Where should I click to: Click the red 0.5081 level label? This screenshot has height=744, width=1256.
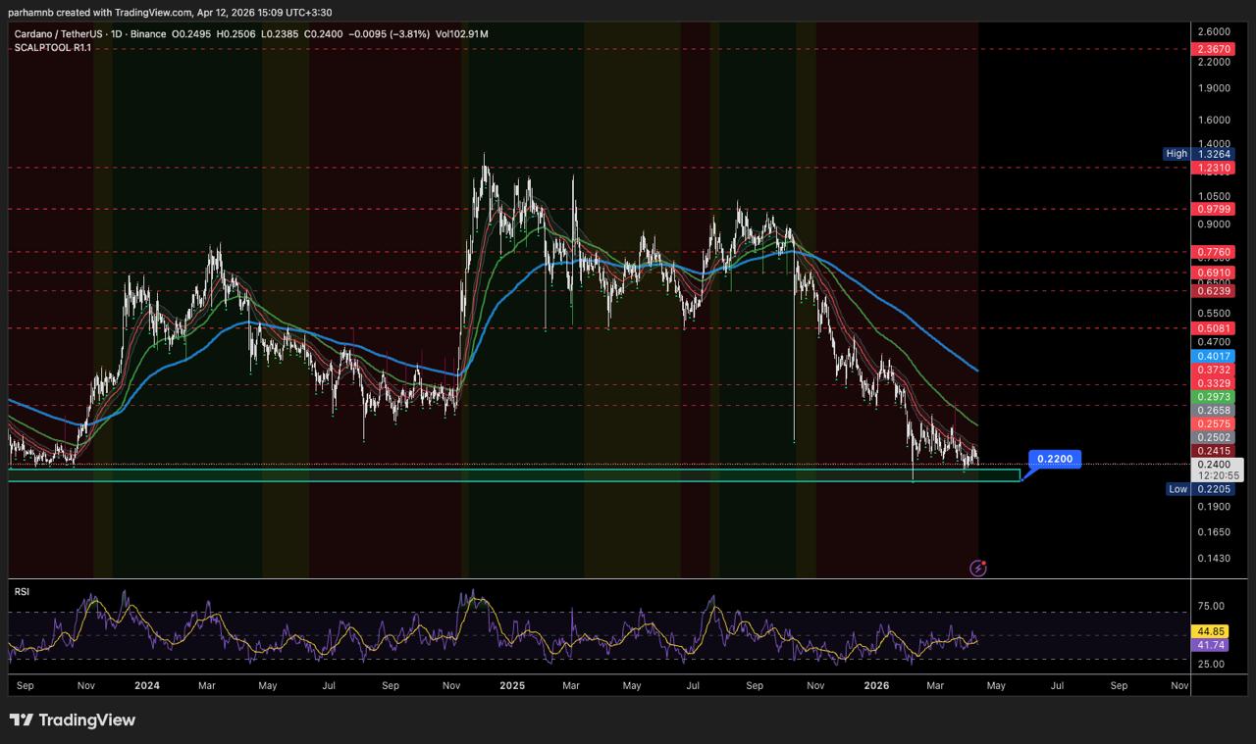tap(1212, 328)
